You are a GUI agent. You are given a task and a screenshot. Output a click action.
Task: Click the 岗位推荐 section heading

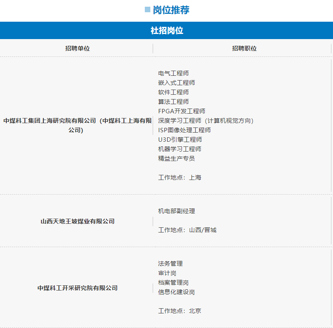pyautogui.click(x=171, y=10)
